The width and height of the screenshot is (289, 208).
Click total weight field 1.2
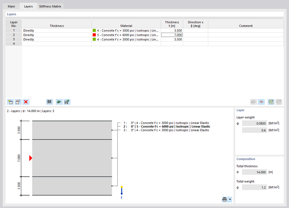click(x=254, y=188)
